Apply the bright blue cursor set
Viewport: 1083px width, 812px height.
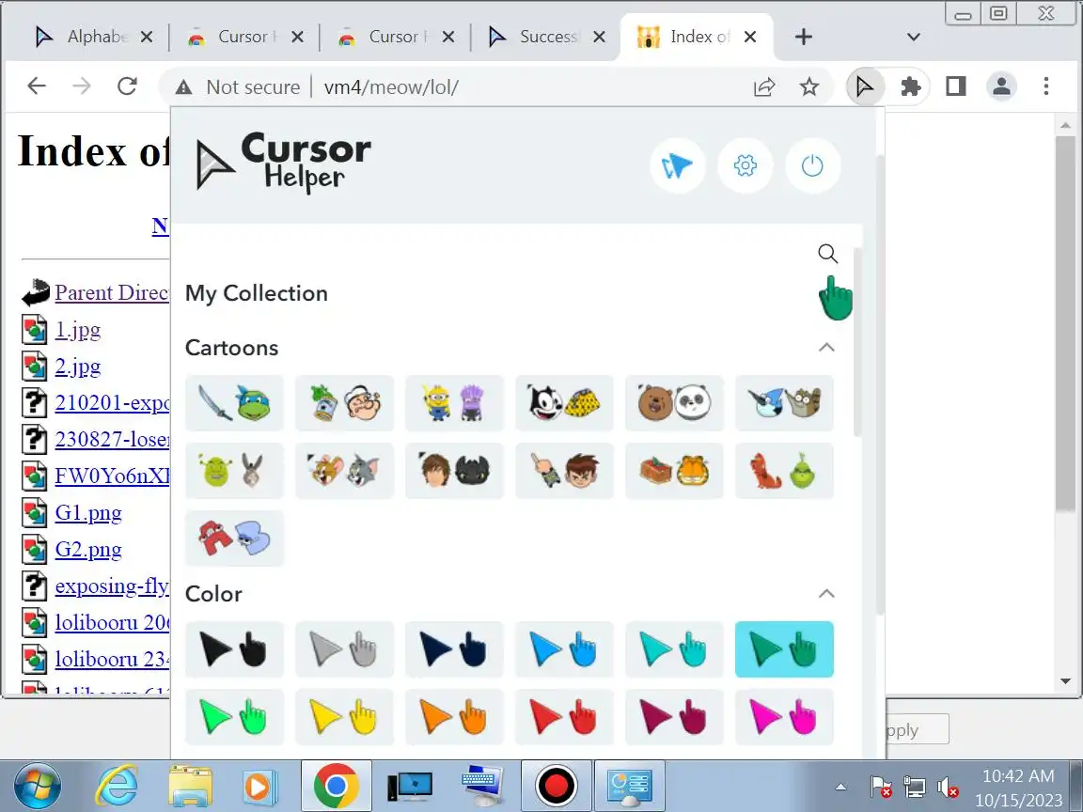click(564, 649)
